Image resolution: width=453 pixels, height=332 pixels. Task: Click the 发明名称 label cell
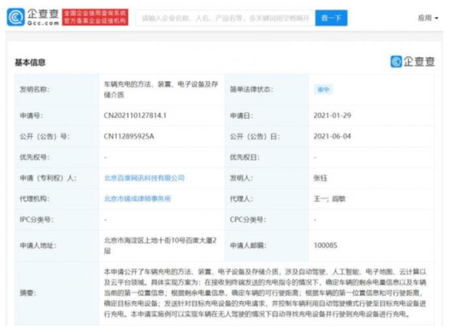click(57, 90)
